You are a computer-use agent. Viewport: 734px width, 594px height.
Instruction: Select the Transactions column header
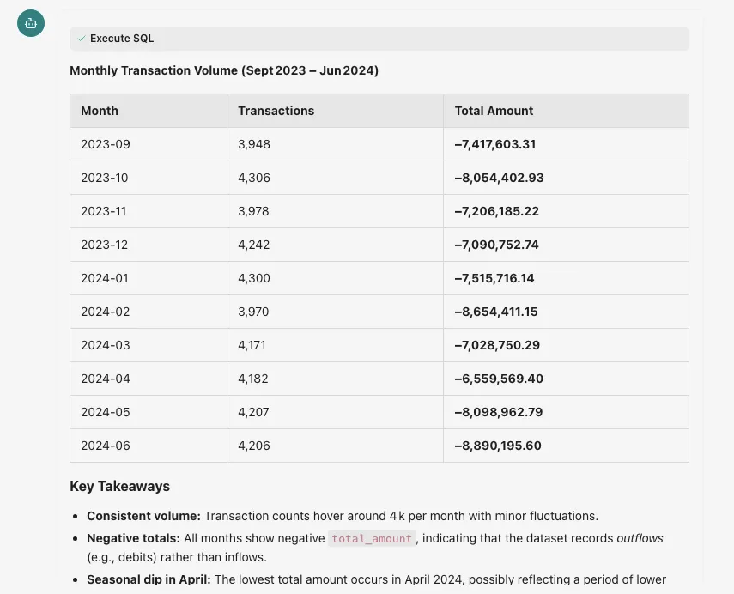point(276,111)
